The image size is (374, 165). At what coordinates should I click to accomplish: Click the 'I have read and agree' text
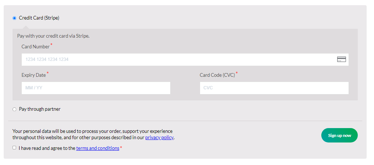point(47,148)
